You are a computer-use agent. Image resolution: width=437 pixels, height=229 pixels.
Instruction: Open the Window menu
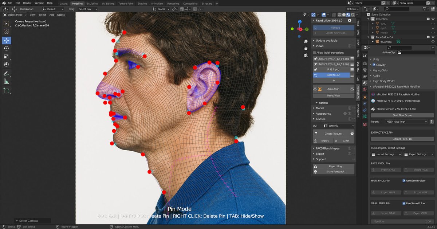pyautogui.click(x=39, y=3)
